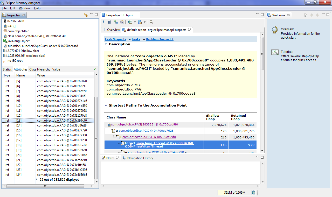The width and height of the screenshot is (332, 197).
Task: Click the Tutorials icon in Welcome
Action: click(x=275, y=52)
